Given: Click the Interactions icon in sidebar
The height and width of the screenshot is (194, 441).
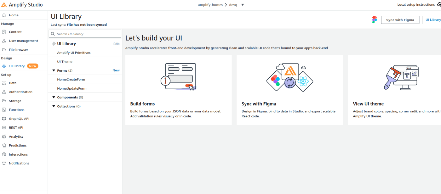Looking at the screenshot, I should [x=4, y=154].
